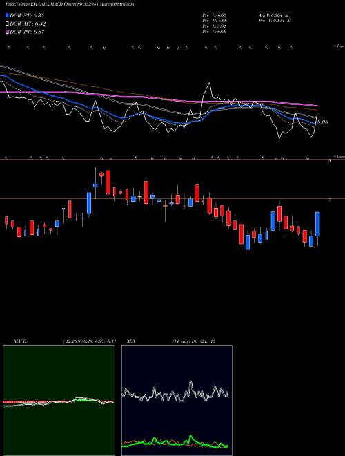The width and height of the screenshot is (345, 456).
Task: Click the 'Pre C: 6.66' value
Action: [215, 32]
